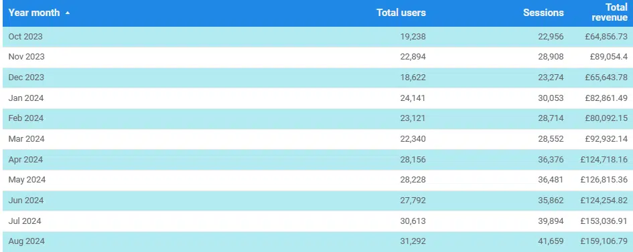Click revenue value £89,054.4
The image size is (633, 252).
pyautogui.click(x=609, y=57)
